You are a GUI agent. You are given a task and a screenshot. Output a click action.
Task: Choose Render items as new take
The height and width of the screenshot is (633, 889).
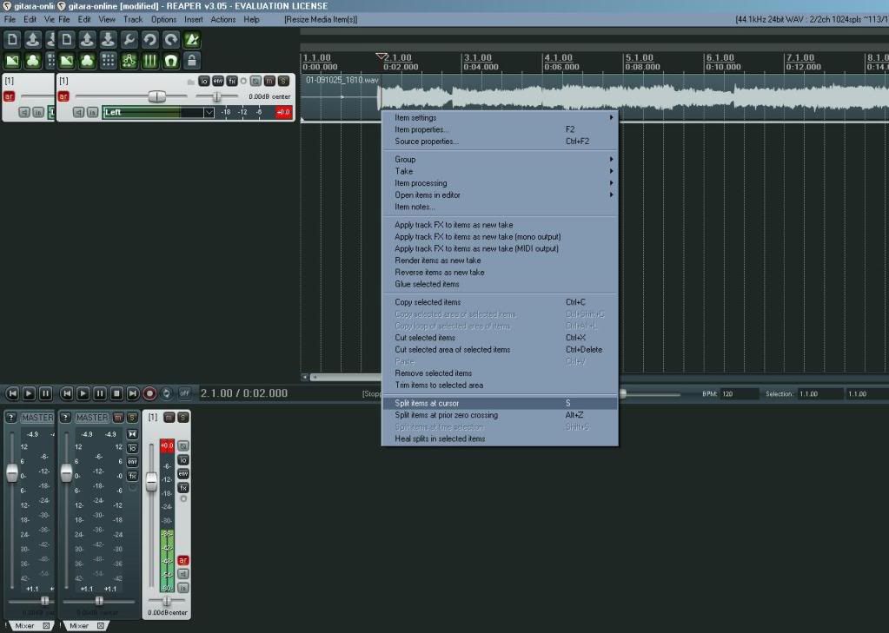500,260
